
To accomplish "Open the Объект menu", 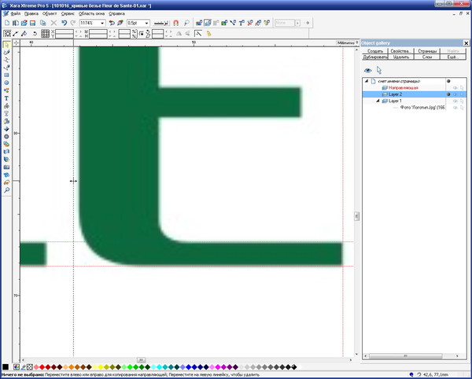I will (x=50, y=13).
